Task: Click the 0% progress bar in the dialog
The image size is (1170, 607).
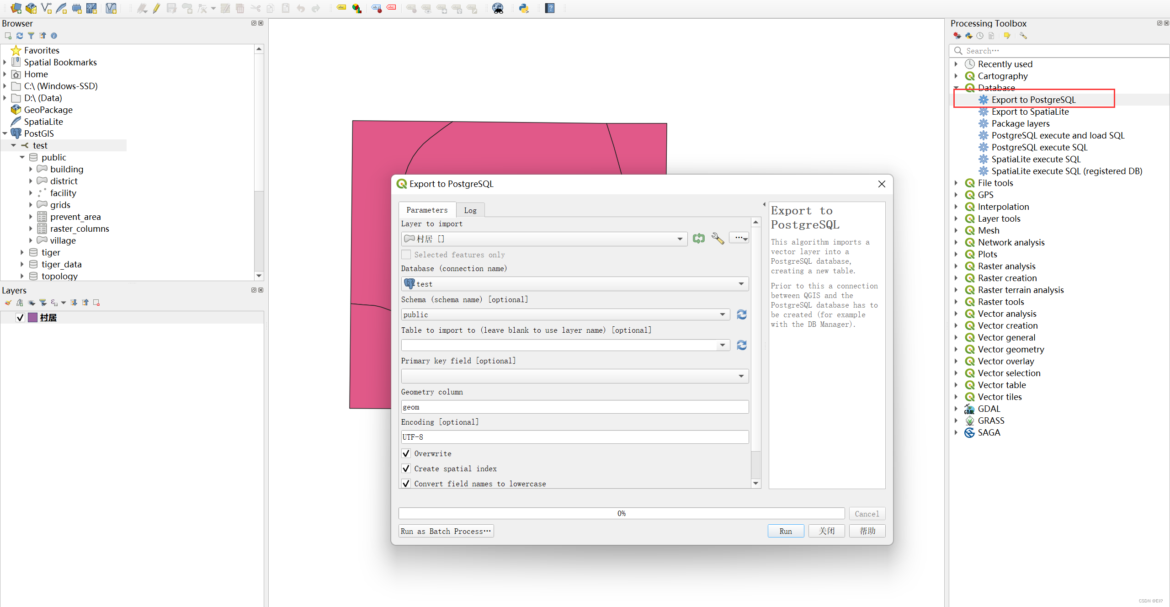Action: point(622,513)
